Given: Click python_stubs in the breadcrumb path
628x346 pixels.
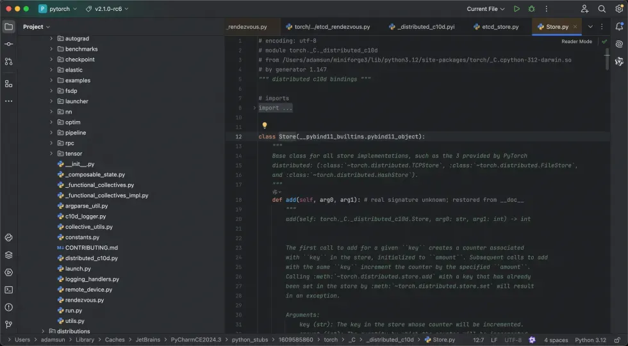Looking at the screenshot, I should coord(250,340).
